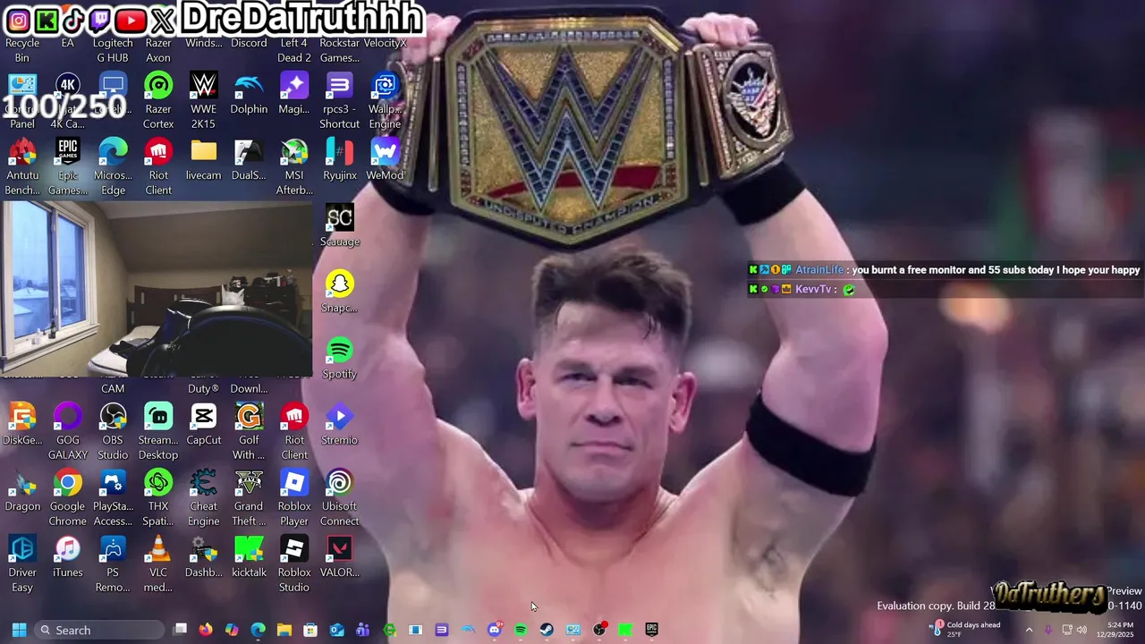Switch to Steam in the taskbar
The height and width of the screenshot is (644, 1145).
(x=547, y=630)
